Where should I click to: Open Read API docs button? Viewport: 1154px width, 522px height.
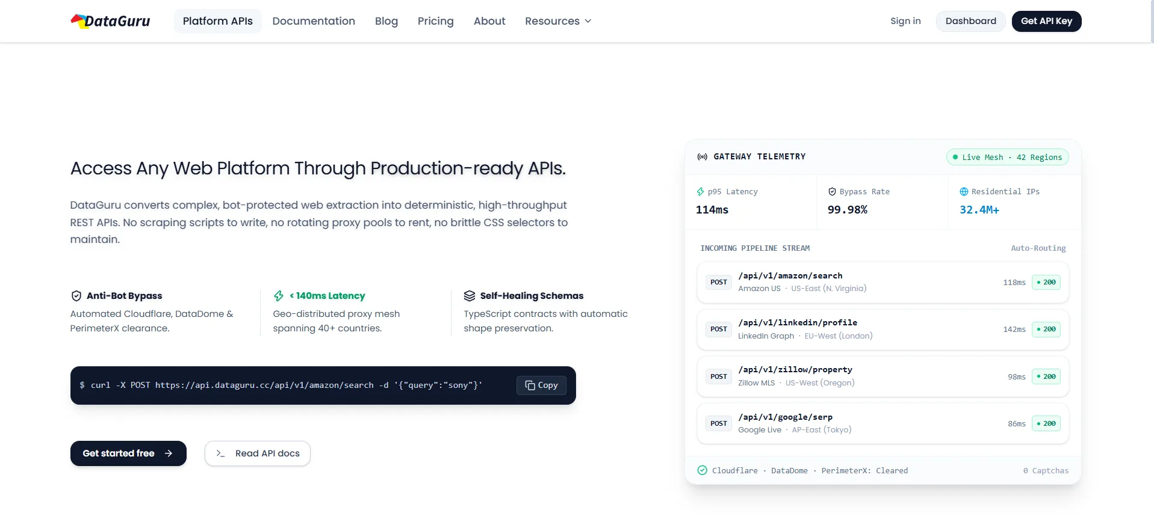[x=258, y=453]
